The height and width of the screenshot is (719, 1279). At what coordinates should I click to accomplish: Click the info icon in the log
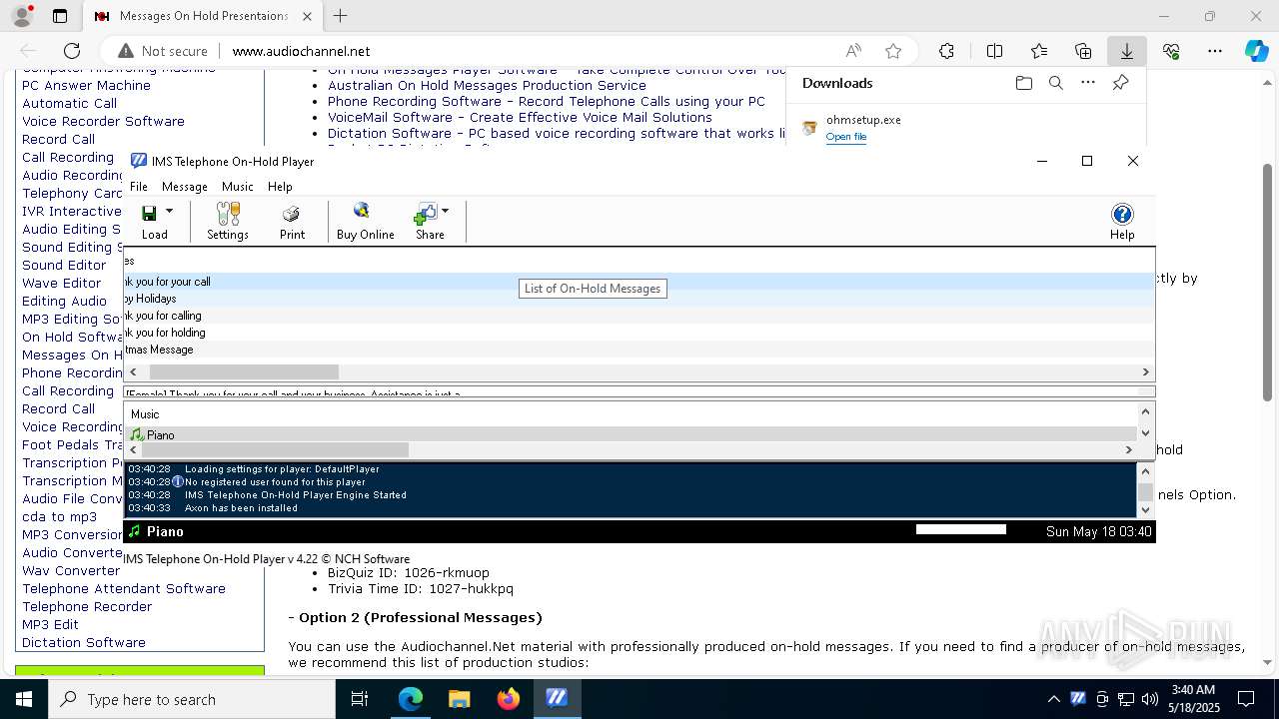178,481
